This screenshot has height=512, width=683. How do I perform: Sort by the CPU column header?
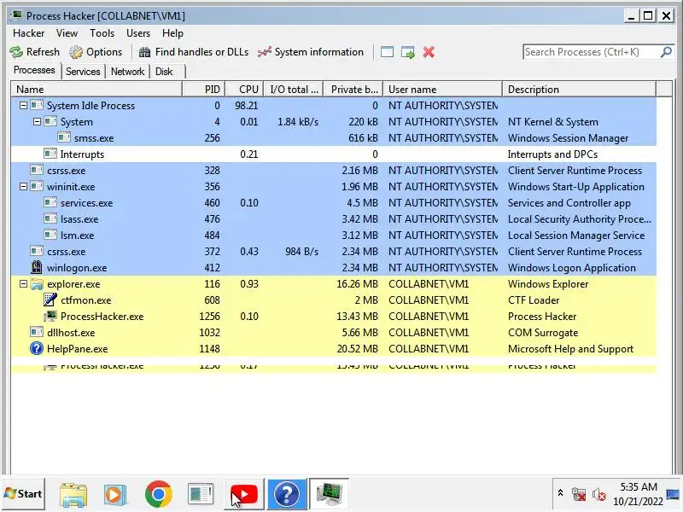point(245,90)
